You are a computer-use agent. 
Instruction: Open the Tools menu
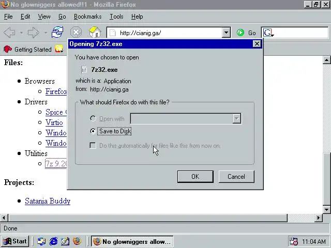coord(116,17)
